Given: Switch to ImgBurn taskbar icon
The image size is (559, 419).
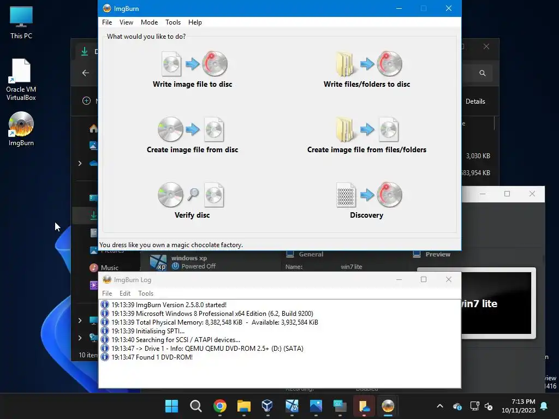Looking at the screenshot, I should [388, 406].
